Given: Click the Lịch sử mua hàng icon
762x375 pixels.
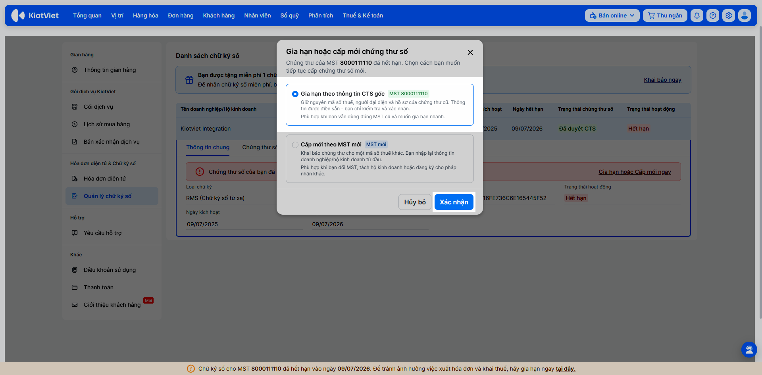Looking at the screenshot, I should (75, 124).
